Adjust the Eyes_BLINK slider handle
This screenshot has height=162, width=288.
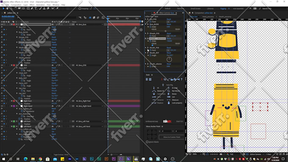tap(165, 31)
